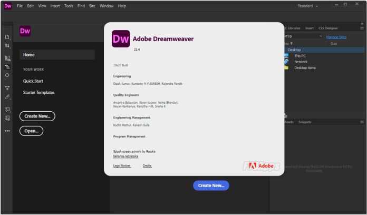The width and height of the screenshot is (367, 215).
Task: Expand the site selector dropdown in Files panel
Action: (321, 36)
